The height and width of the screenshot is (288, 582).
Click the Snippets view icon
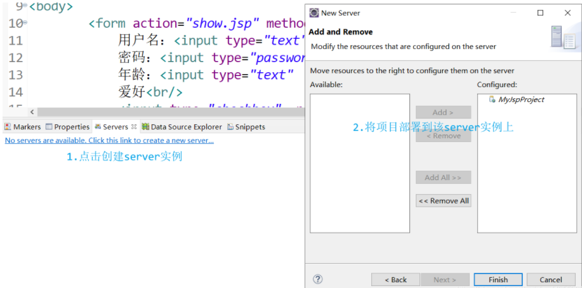tap(230, 127)
